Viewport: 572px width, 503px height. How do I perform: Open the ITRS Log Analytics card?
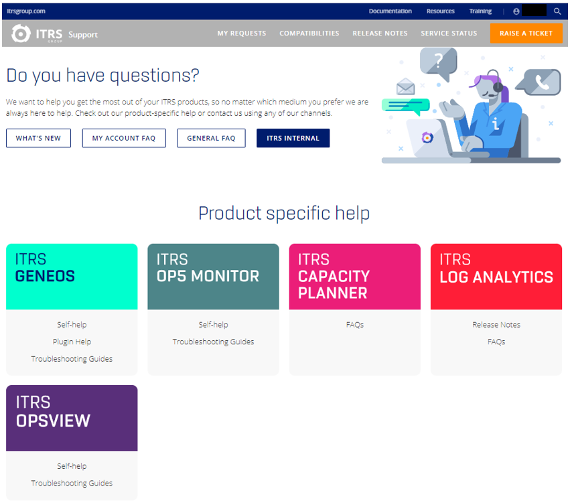[496, 277]
